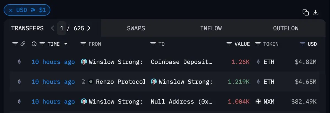Switch to the OUTFLOW tab

point(286,28)
